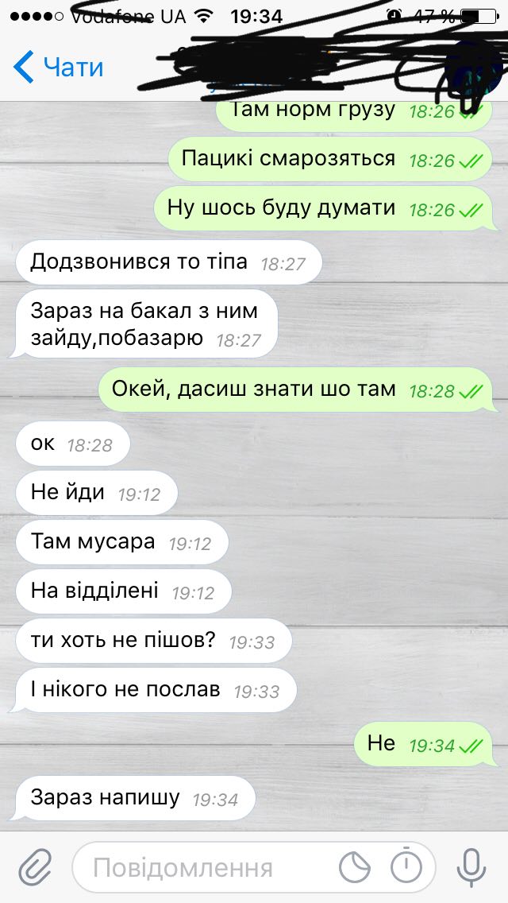Tap the paperclip attachment icon
Image resolution: width=508 pixels, height=903 pixels.
tap(35, 868)
